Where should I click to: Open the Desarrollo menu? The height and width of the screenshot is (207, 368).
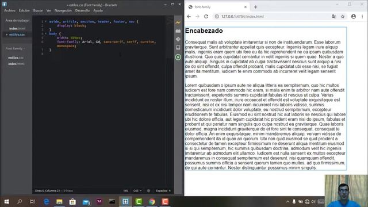point(82,10)
